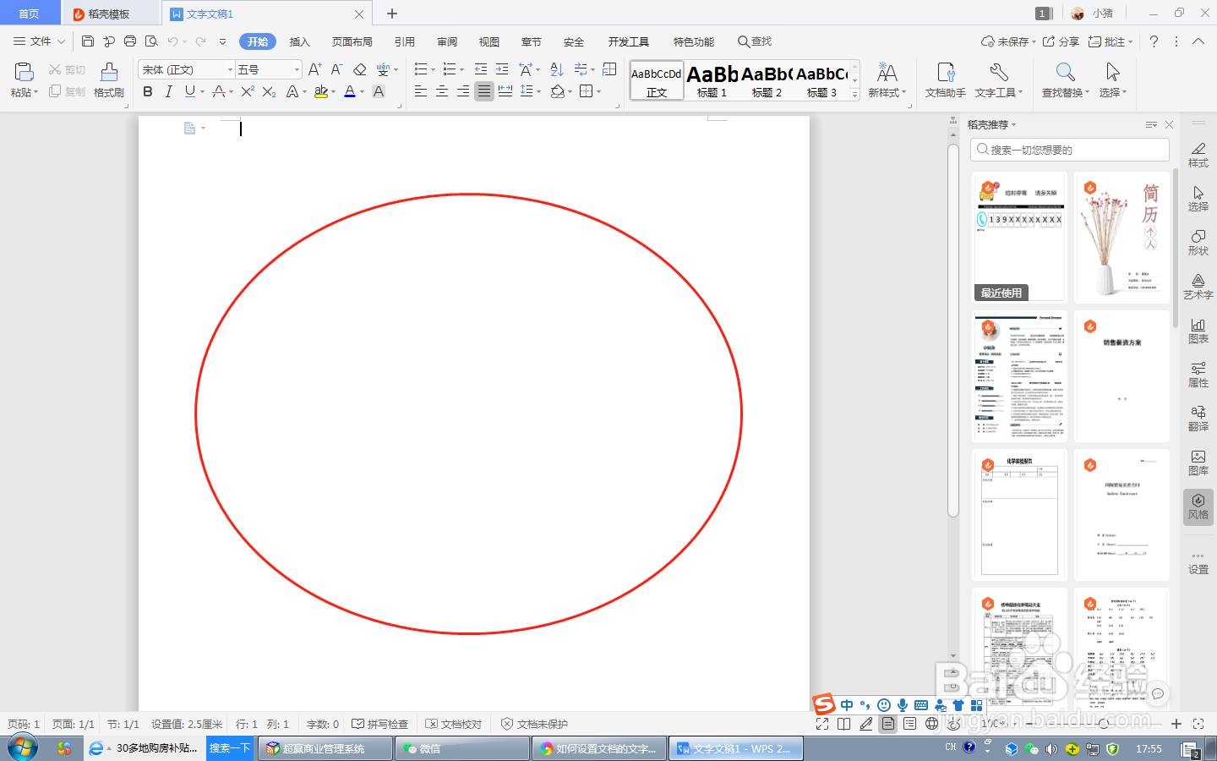Click the increase indent icon

[x=502, y=69]
